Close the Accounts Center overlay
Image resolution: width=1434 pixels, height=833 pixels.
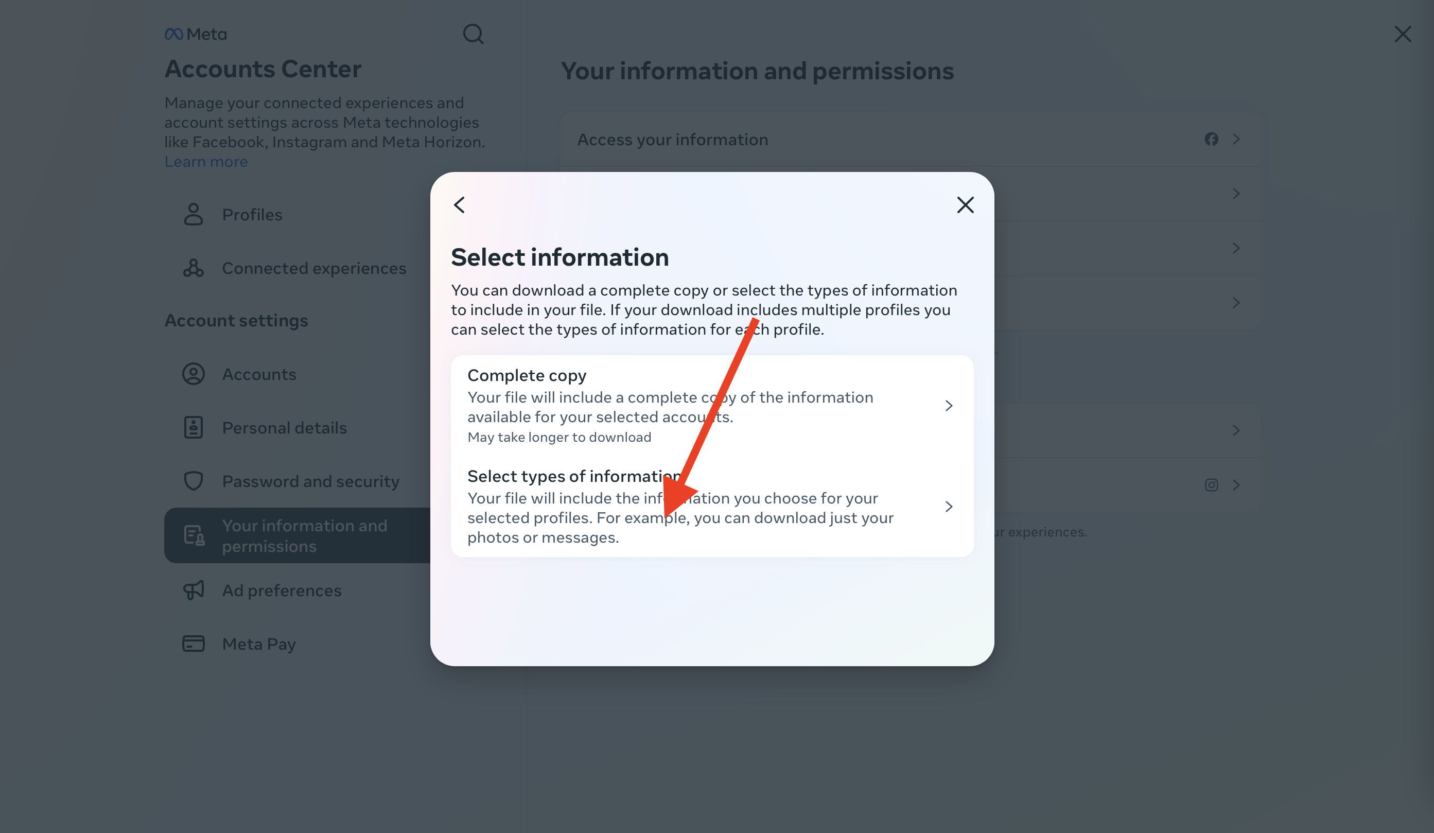point(1403,34)
